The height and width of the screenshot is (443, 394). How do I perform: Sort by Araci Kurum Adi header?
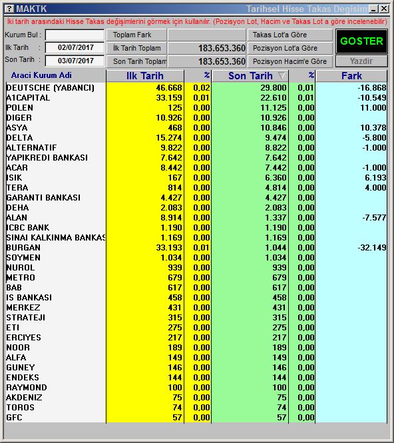pyautogui.click(x=41, y=75)
